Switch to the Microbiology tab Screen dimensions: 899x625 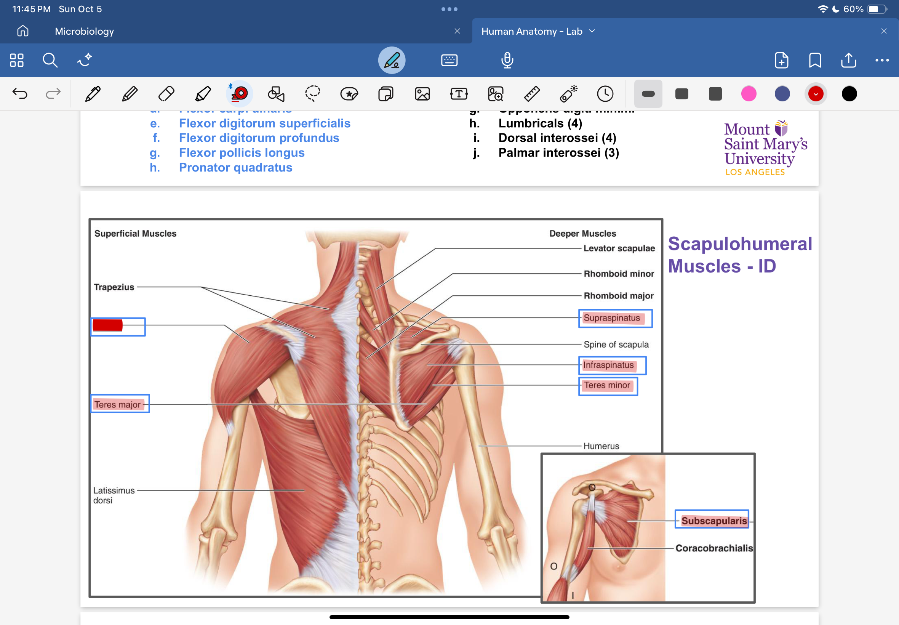pos(84,31)
